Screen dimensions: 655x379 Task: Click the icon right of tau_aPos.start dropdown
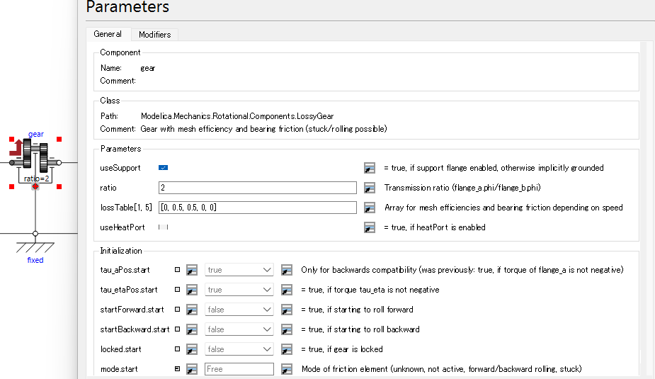[x=287, y=270]
